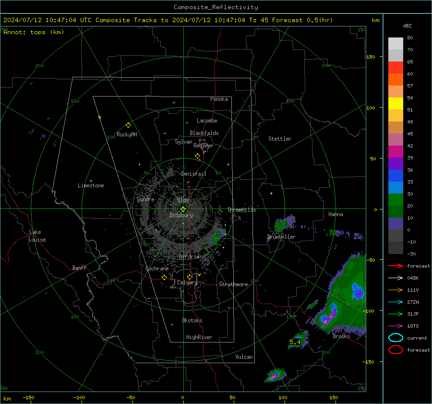Click the yellow diamond marker near Cochrane
The image size is (432, 404).
tap(164, 277)
